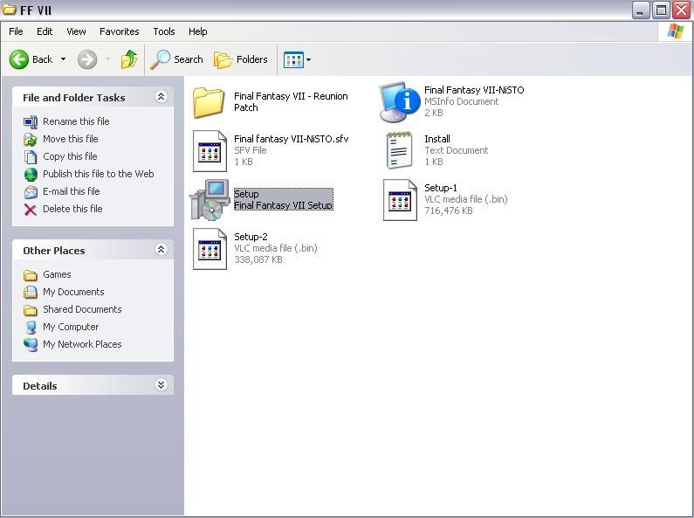Click the FF VII folder icon in title bar
The image size is (694, 518).
click(10, 10)
